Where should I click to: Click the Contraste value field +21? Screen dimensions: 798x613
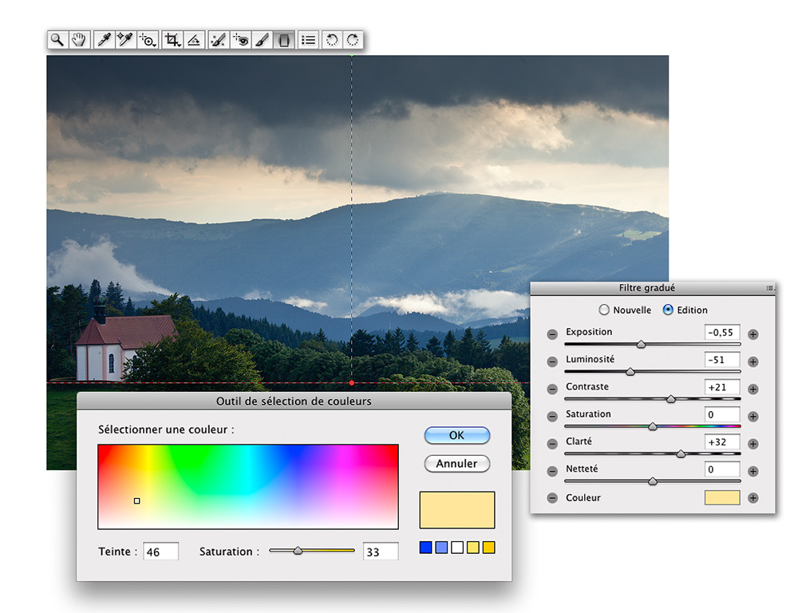click(722, 387)
